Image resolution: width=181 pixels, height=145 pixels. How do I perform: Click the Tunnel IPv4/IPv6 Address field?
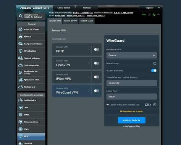(132, 83)
